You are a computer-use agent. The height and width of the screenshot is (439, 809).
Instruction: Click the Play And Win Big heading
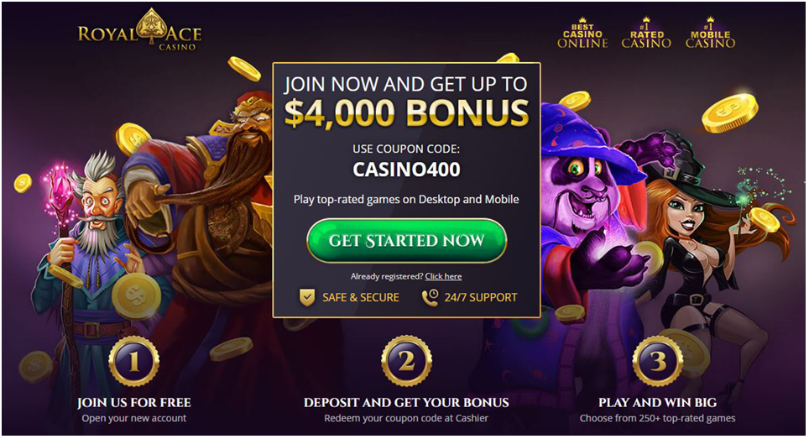[658, 402]
